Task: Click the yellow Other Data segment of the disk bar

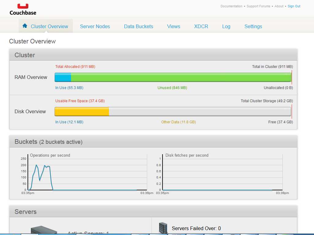Action: (x=82, y=111)
